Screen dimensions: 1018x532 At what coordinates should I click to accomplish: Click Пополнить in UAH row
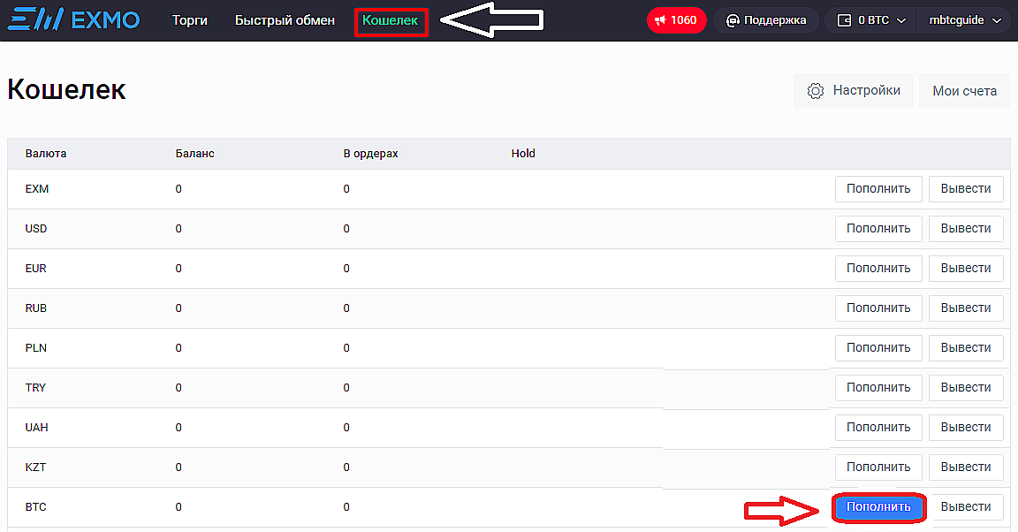[878, 428]
